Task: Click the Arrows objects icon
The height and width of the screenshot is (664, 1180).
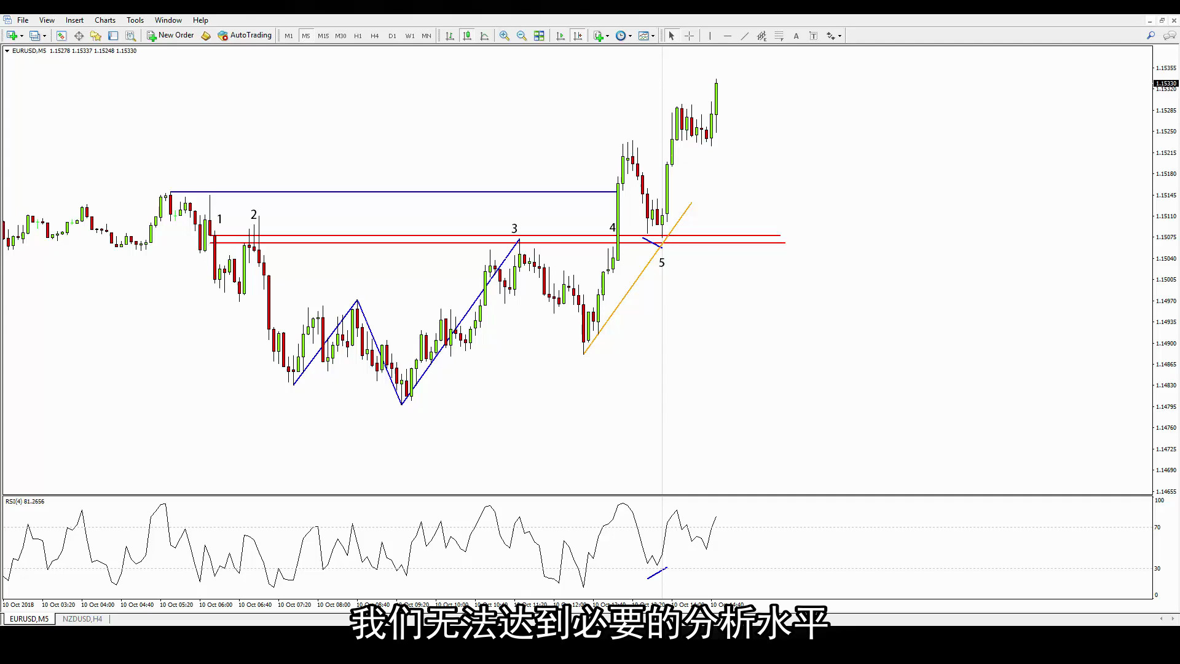Action: (830, 36)
